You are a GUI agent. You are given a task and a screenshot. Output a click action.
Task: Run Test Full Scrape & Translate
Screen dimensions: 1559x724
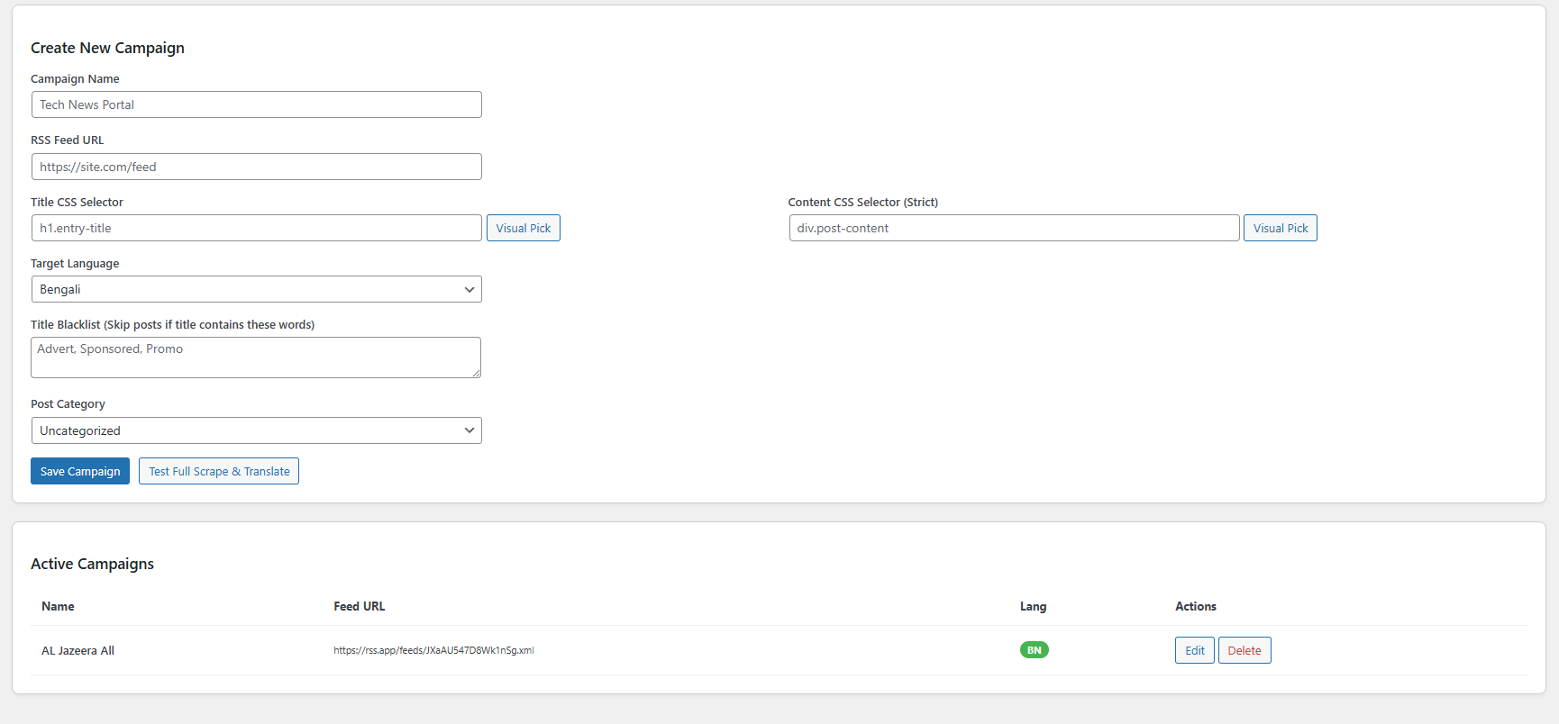(x=219, y=471)
